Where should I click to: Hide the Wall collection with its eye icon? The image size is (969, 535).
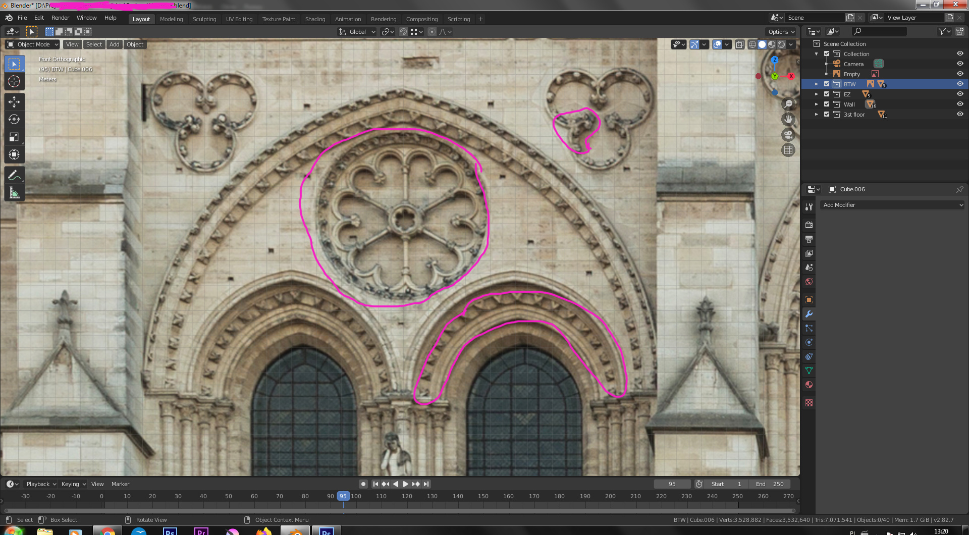click(x=960, y=104)
